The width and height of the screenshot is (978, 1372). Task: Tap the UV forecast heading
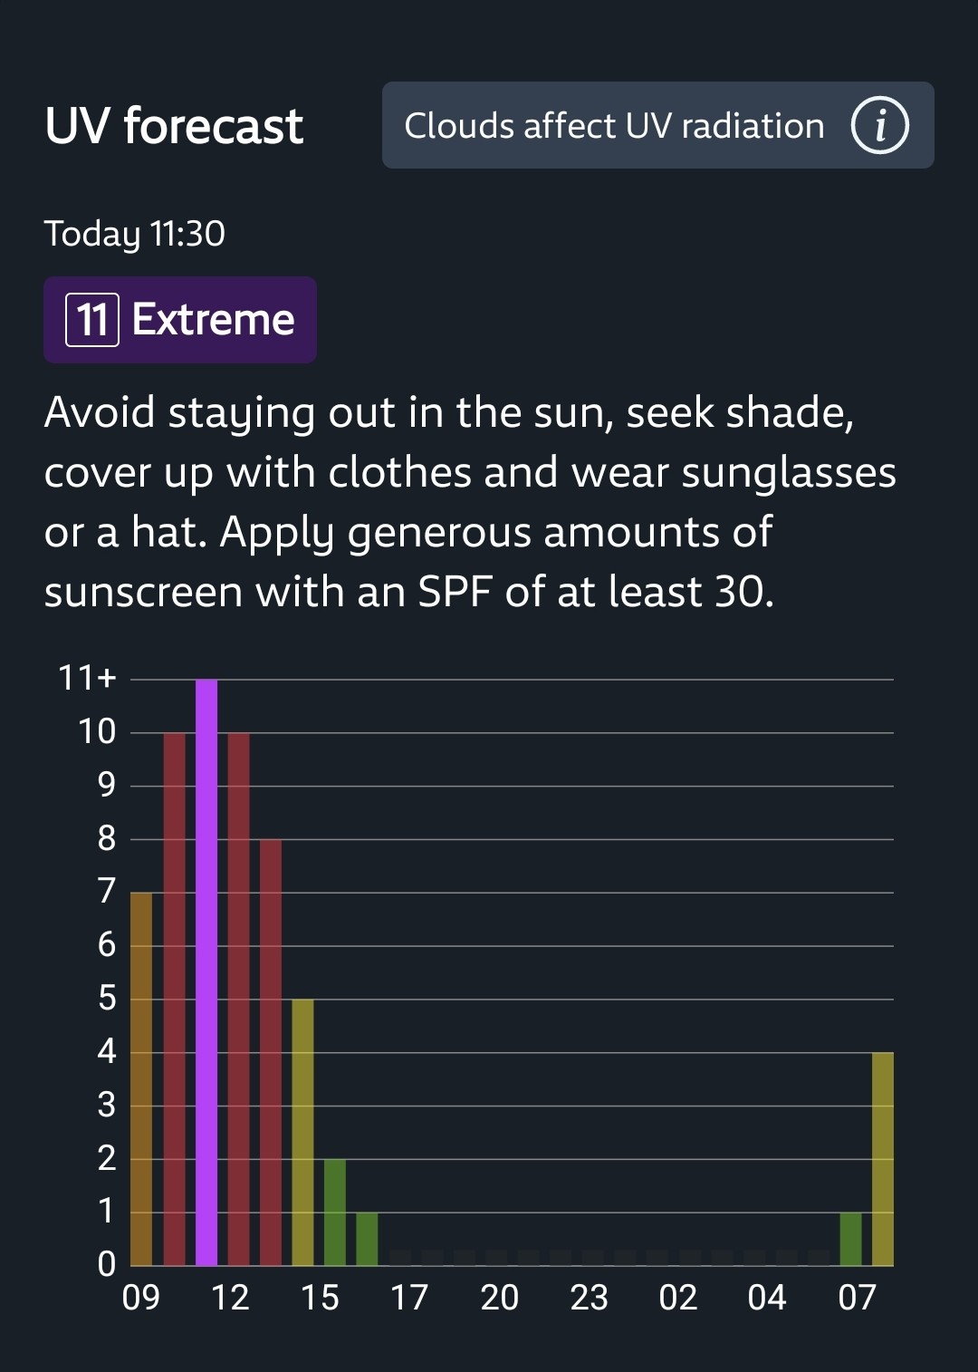point(174,125)
